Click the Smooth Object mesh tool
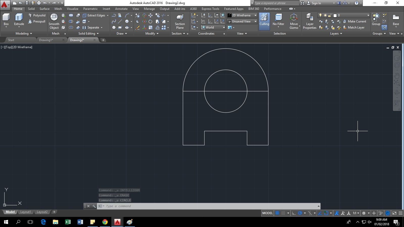The image size is (404, 227). click(54, 21)
